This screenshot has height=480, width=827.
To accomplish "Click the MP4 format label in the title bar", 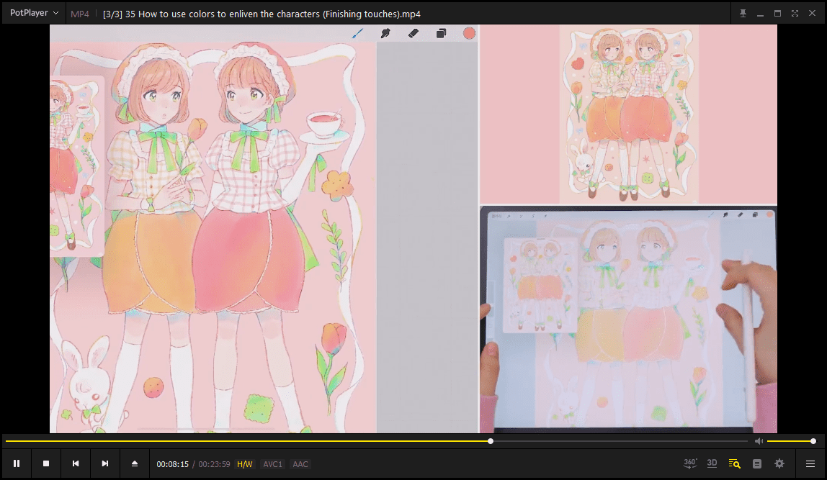I will (x=80, y=14).
